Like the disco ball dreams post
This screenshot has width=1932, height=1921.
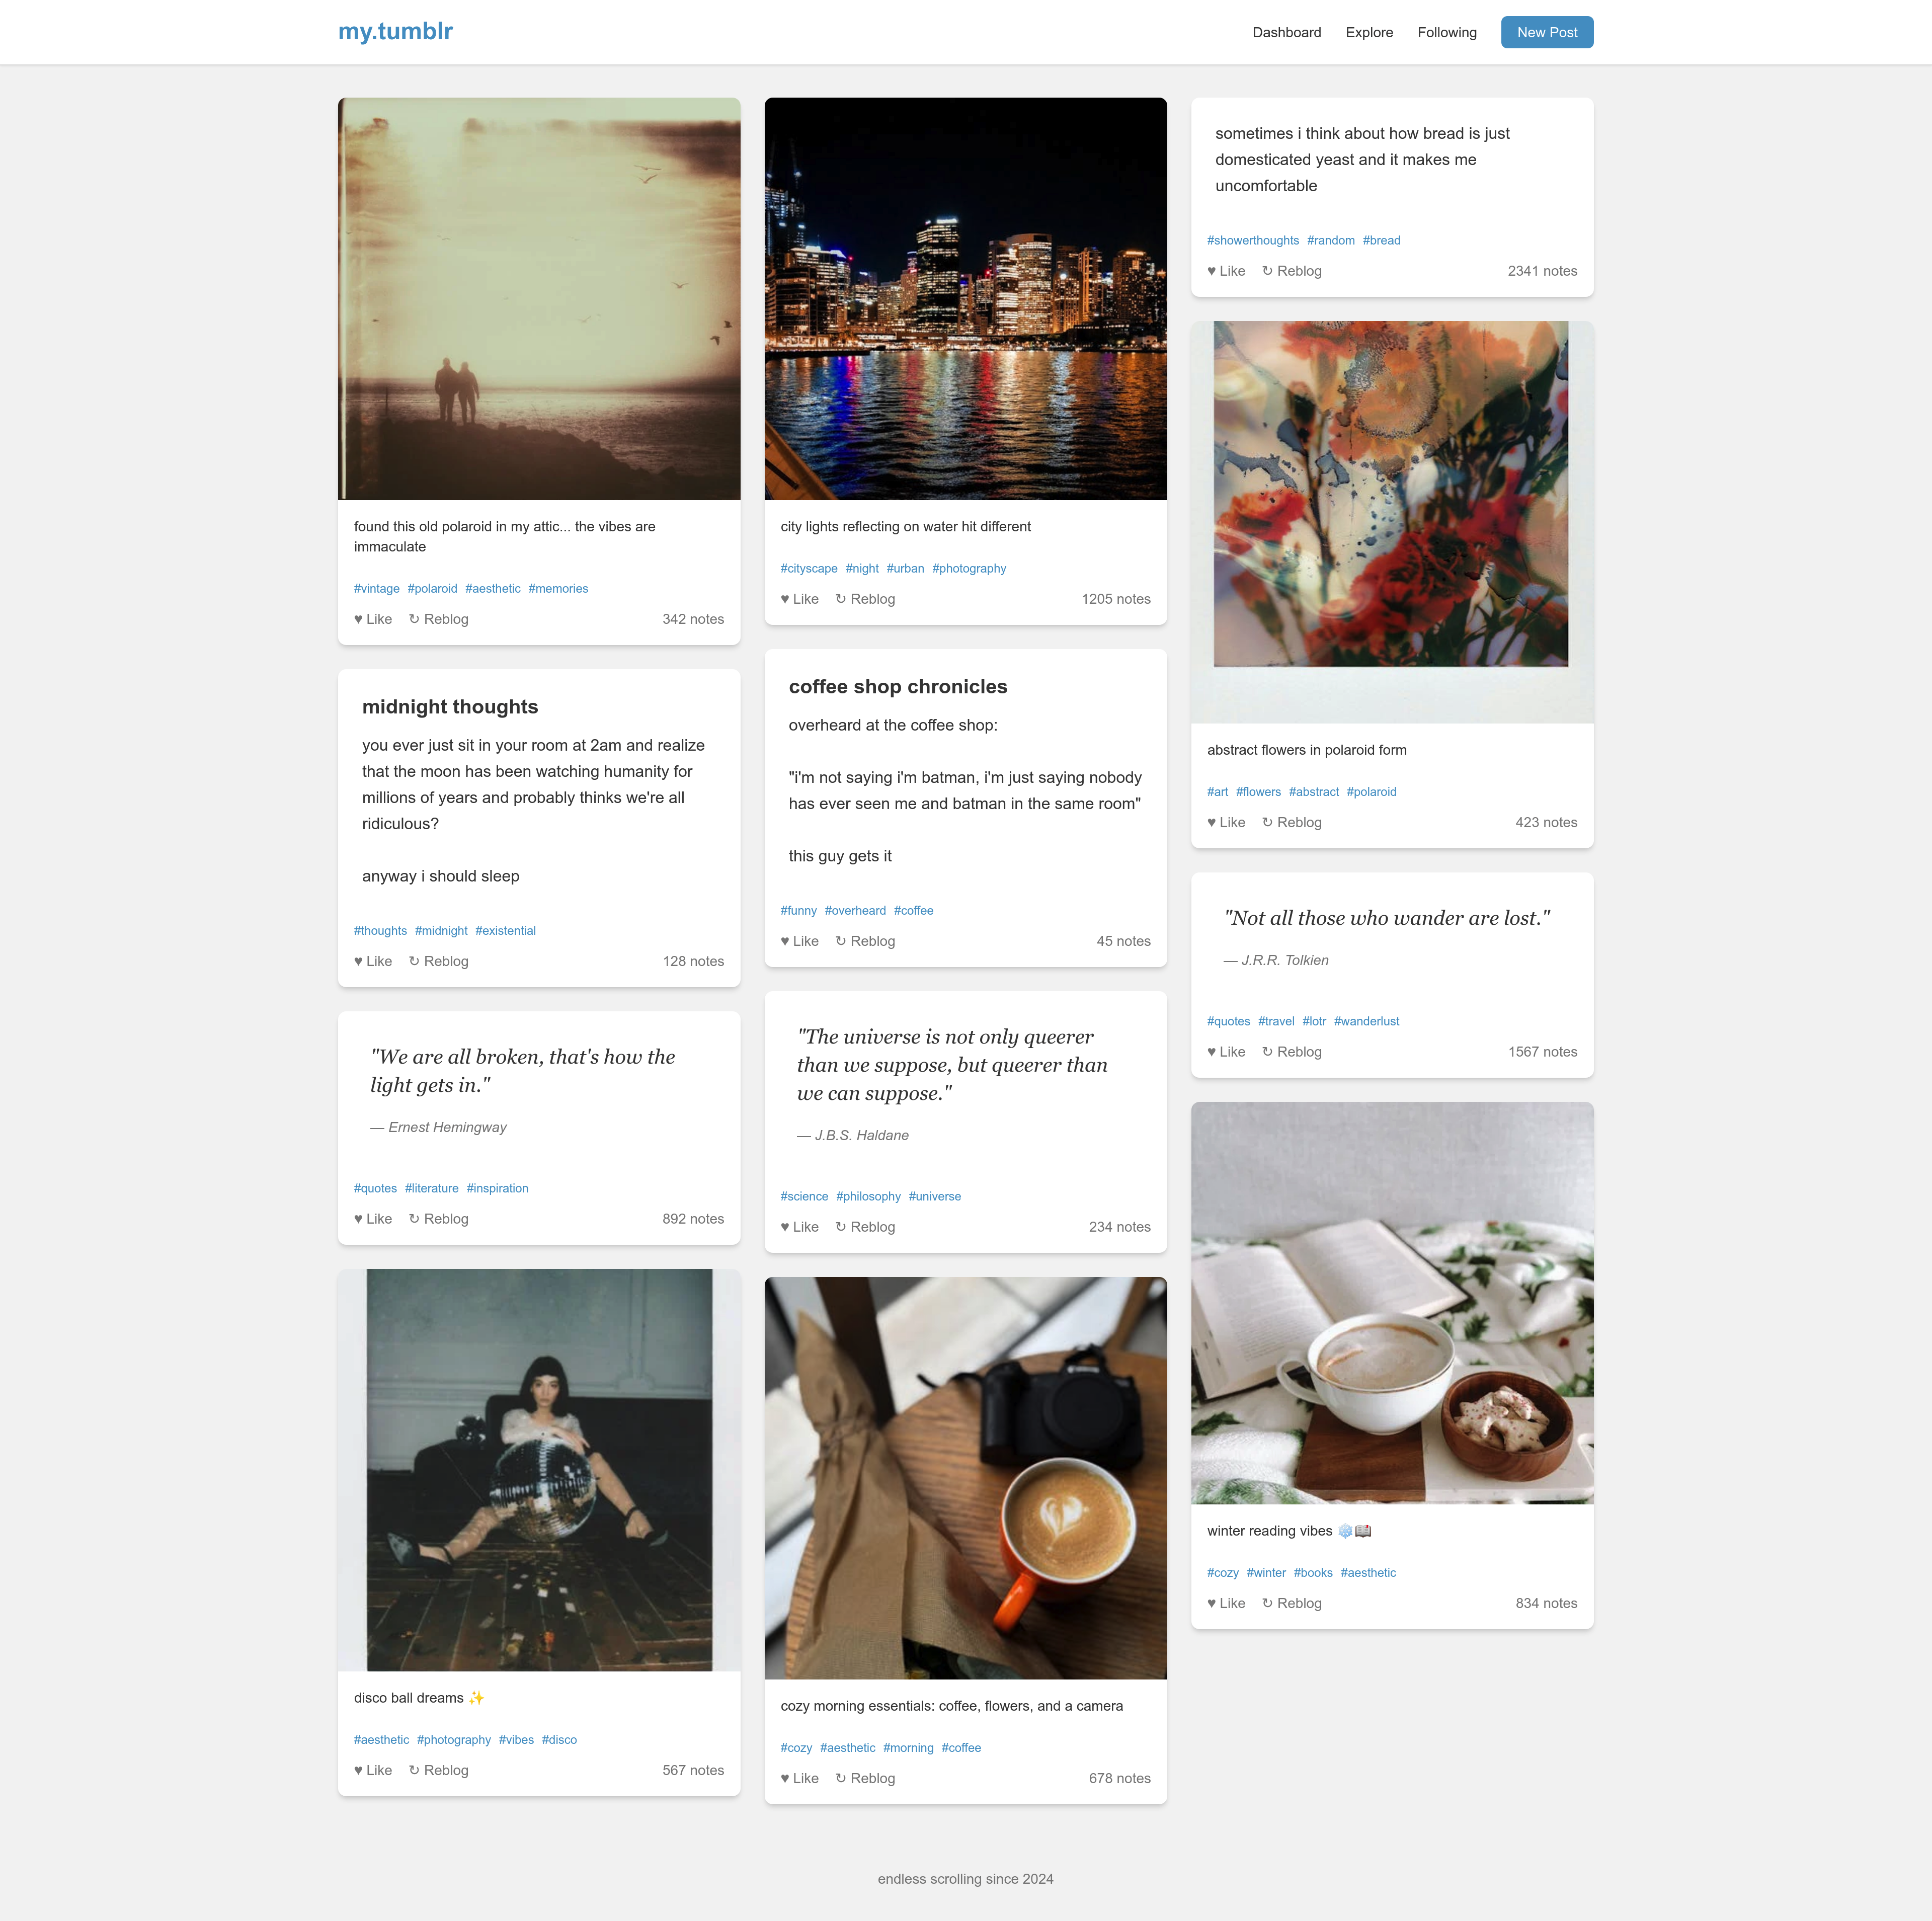pos(373,1770)
